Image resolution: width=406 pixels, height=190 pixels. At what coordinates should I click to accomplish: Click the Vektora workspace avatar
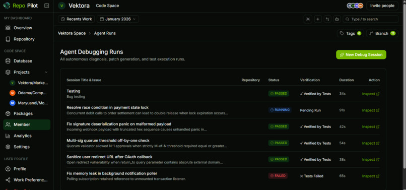[x=61, y=6]
